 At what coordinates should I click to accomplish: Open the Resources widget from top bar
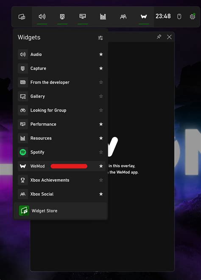103,17
